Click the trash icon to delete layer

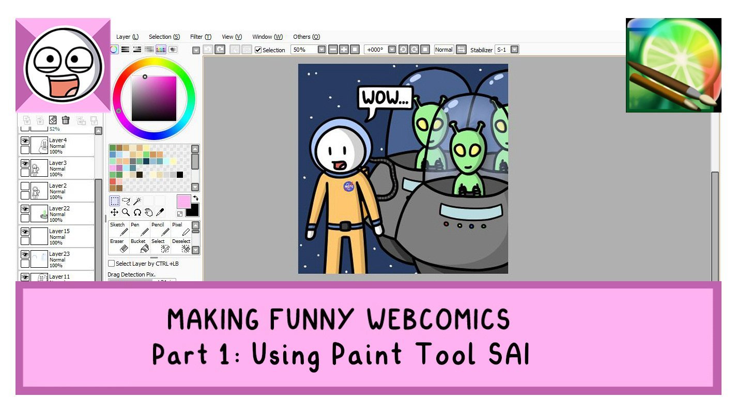point(66,120)
